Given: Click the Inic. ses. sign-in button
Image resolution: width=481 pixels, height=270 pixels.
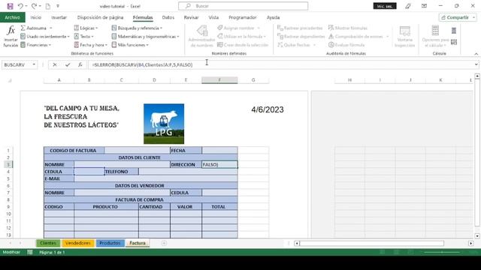Looking at the screenshot, I should 385,6.
